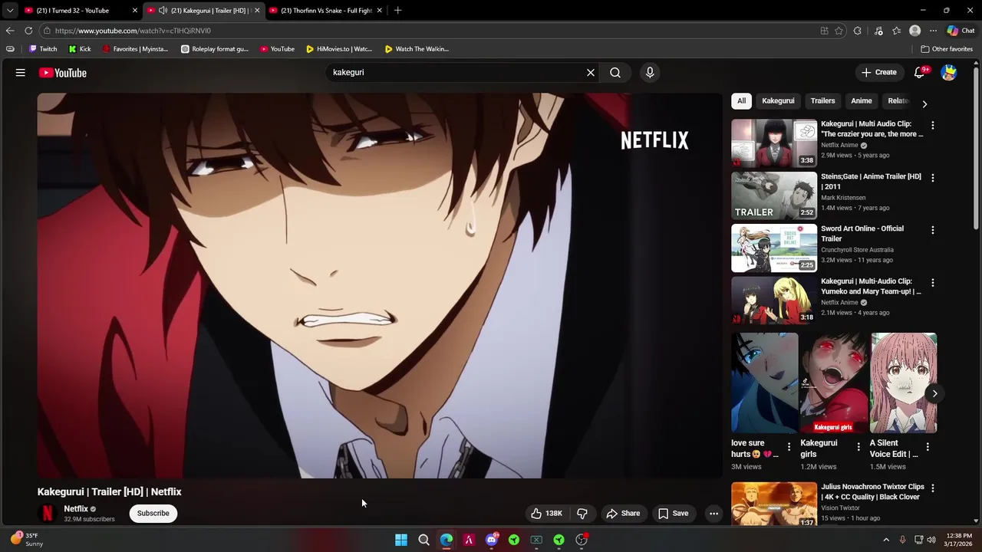
Task: Play or pause the Kakegurui video player
Action: click(379, 285)
